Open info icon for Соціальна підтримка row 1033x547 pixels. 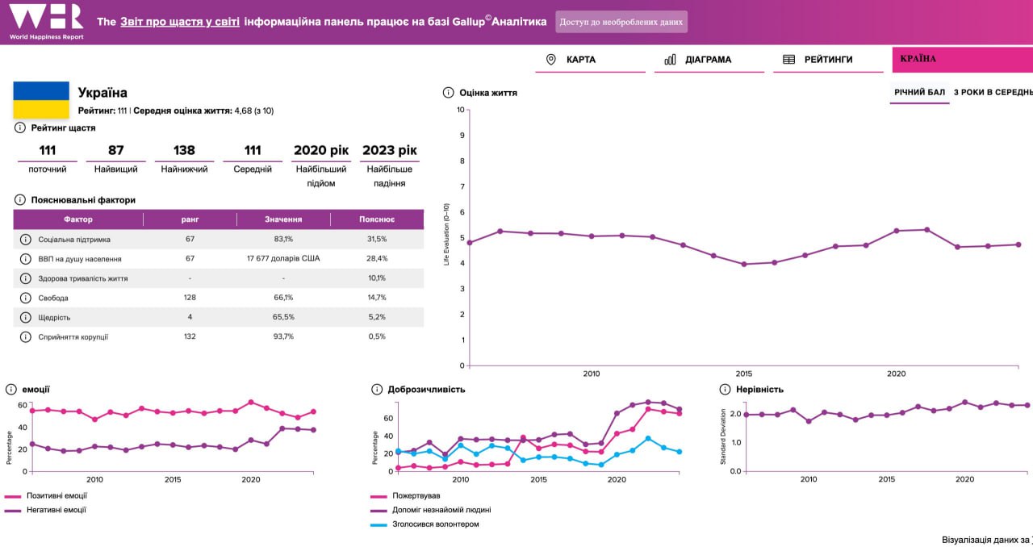click(25, 240)
